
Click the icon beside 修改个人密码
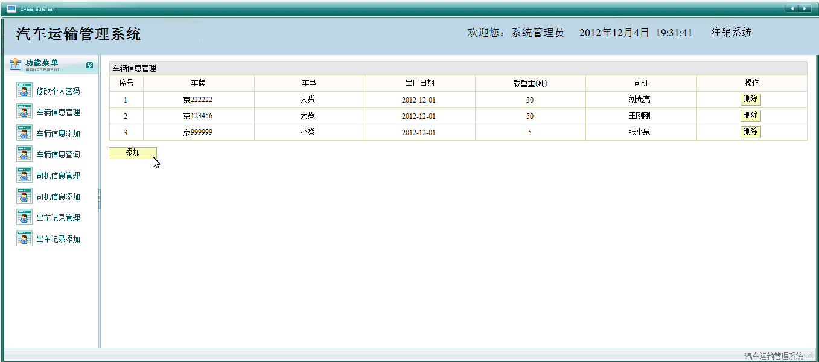coord(24,91)
